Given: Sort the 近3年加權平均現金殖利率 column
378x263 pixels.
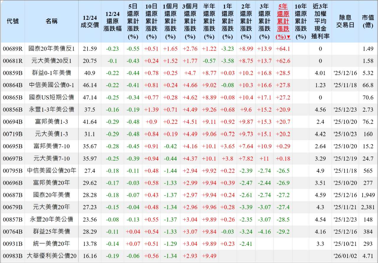Looking at the screenshot, I should (320, 22).
